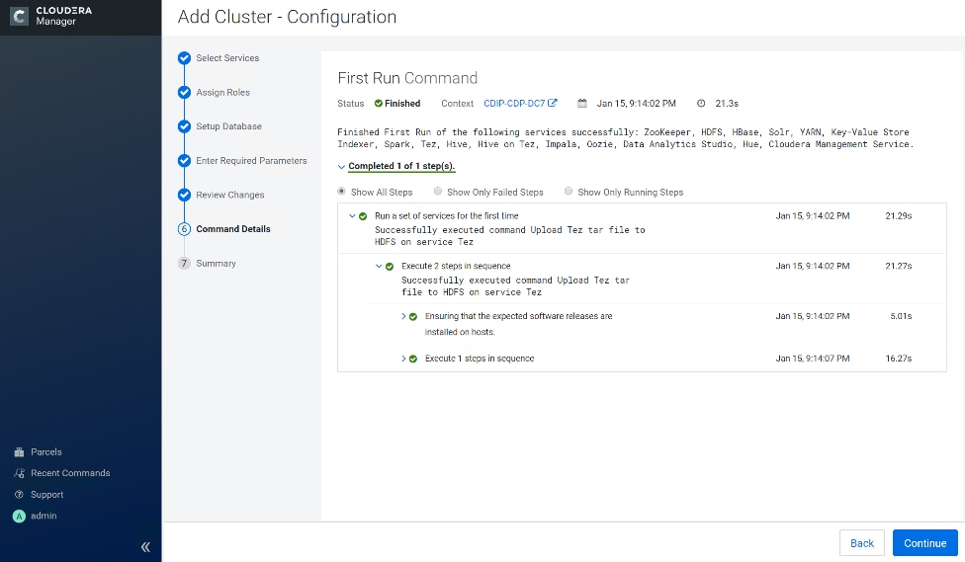Expand Ensuring expected software releases step
The height and width of the screenshot is (562, 965).
pos(403,316)
